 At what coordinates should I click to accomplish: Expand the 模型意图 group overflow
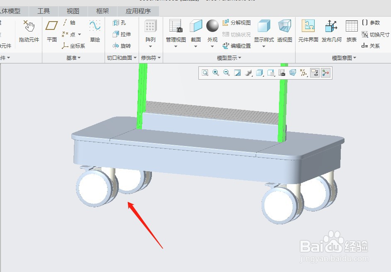tap(344, 58)
